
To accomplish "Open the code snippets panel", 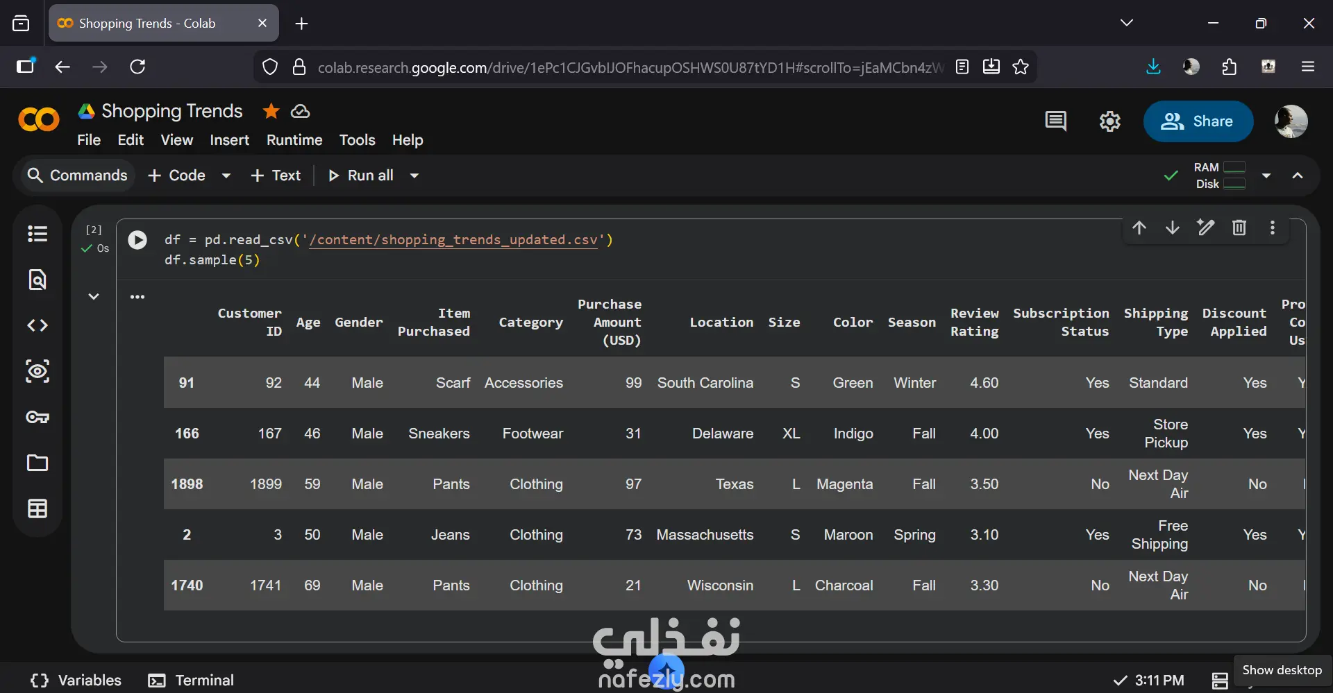I will pos(37,325).
